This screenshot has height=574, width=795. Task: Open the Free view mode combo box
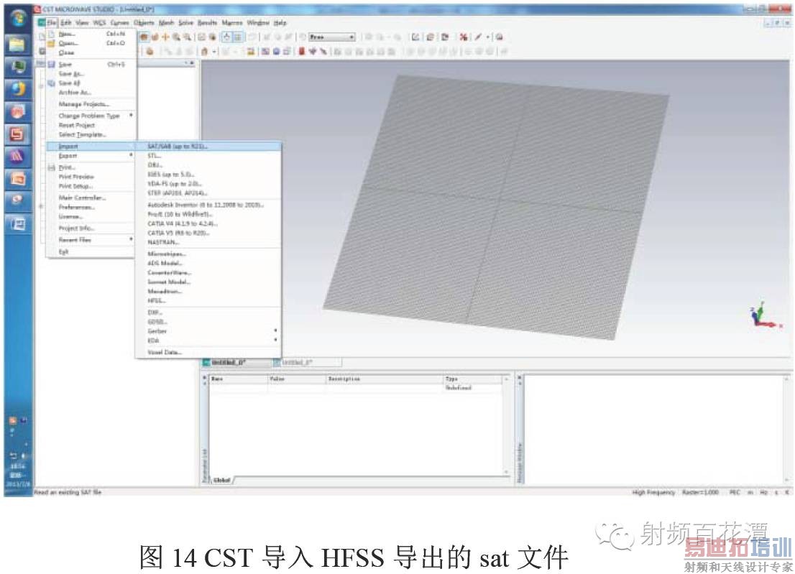[332, 37]
